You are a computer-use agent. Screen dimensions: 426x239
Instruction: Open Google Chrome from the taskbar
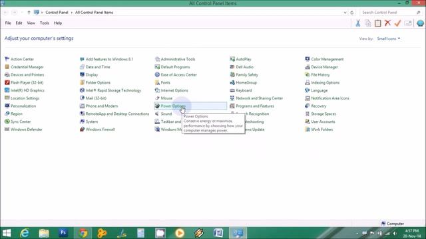point(83,233)
